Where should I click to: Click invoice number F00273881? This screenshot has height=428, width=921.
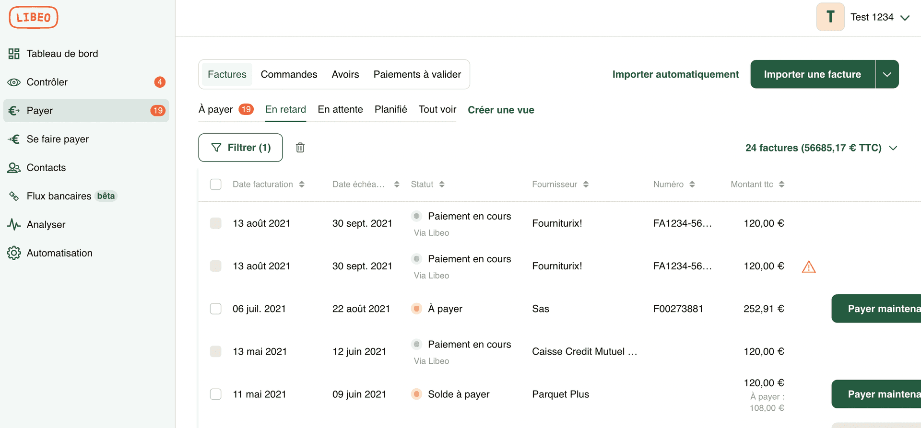tap(678, 309)
